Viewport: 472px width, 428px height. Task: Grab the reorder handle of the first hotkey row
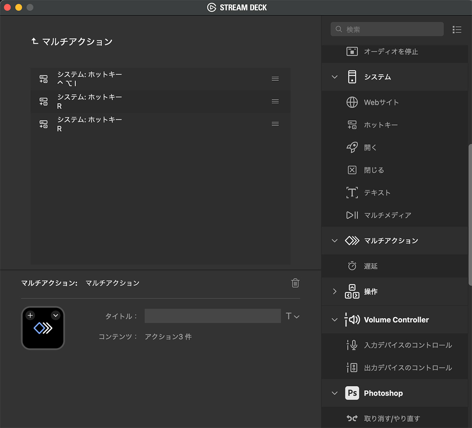tap(275, 79)
